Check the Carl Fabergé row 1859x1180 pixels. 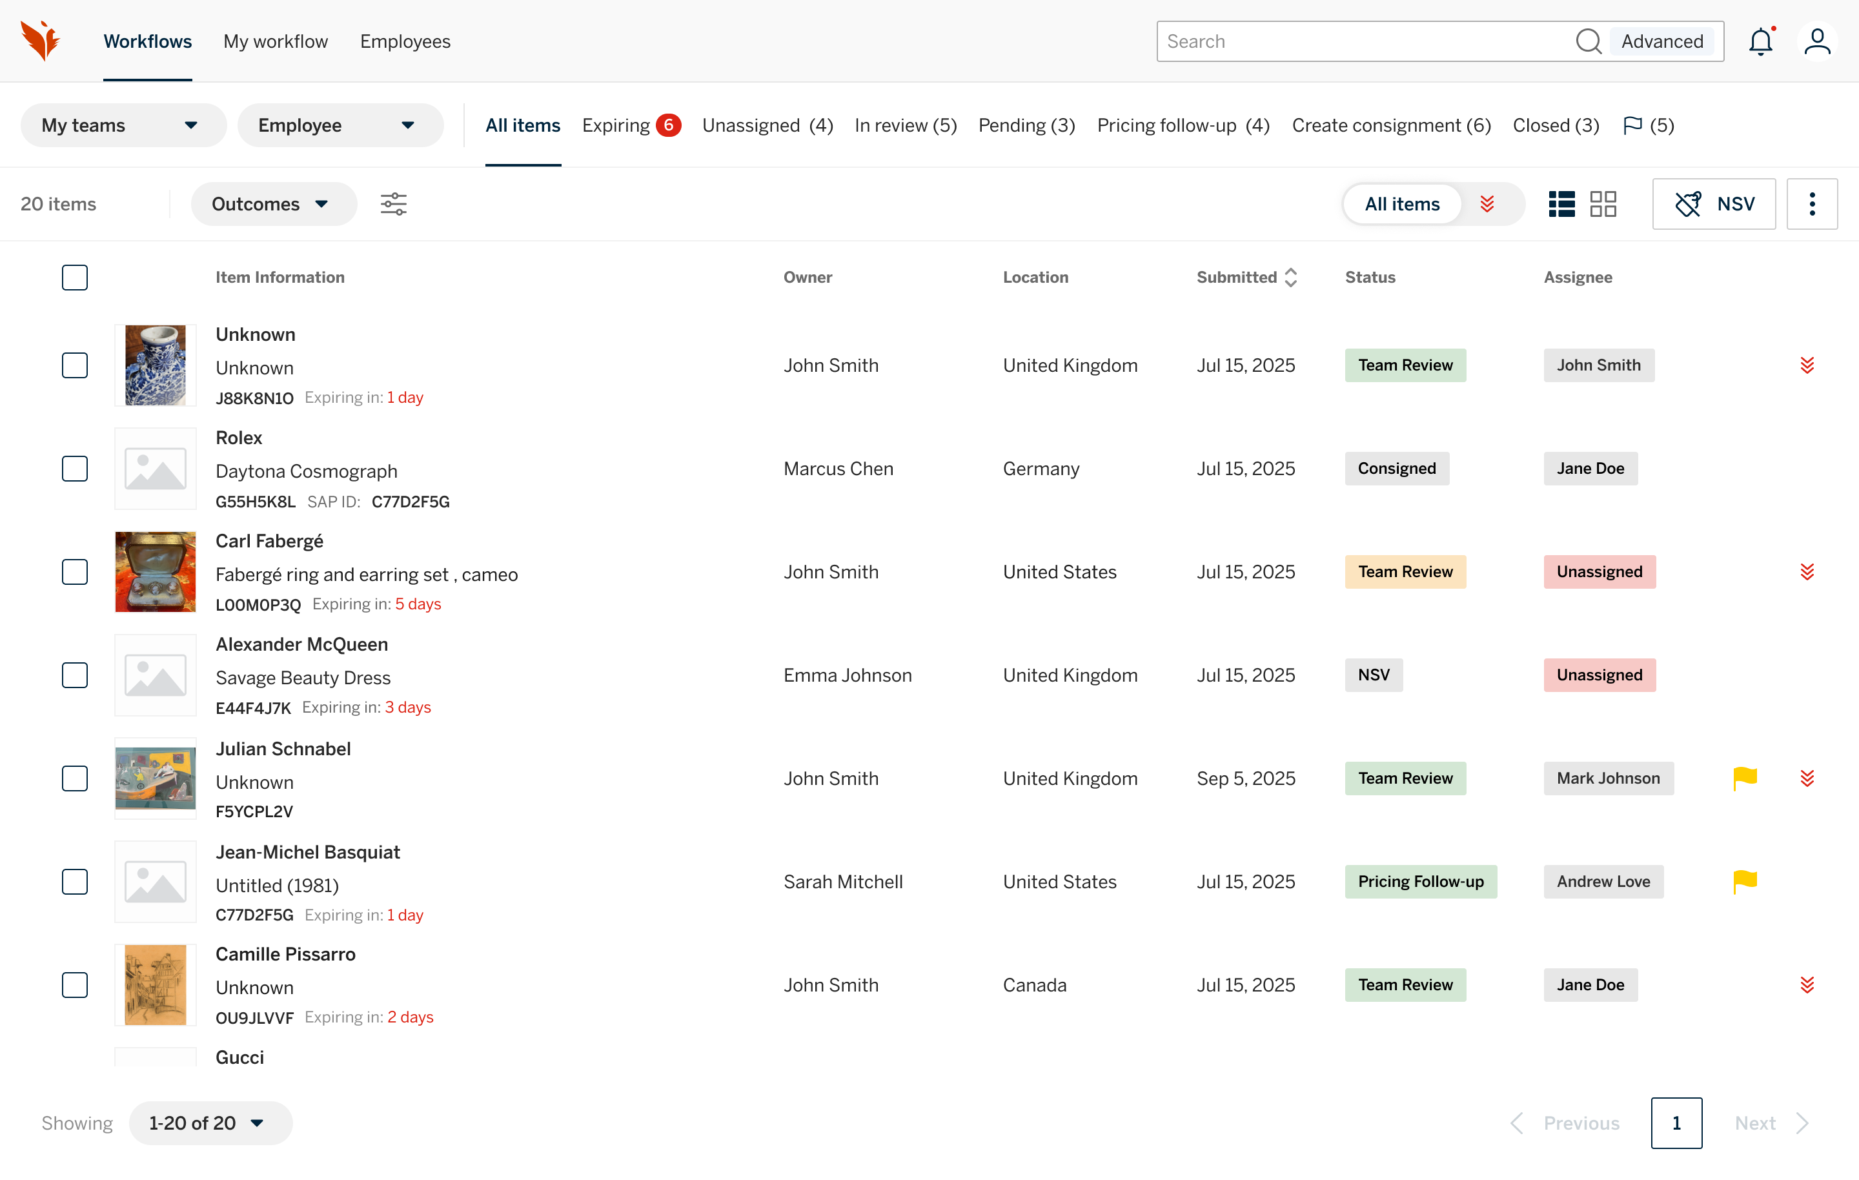[75, 572]
